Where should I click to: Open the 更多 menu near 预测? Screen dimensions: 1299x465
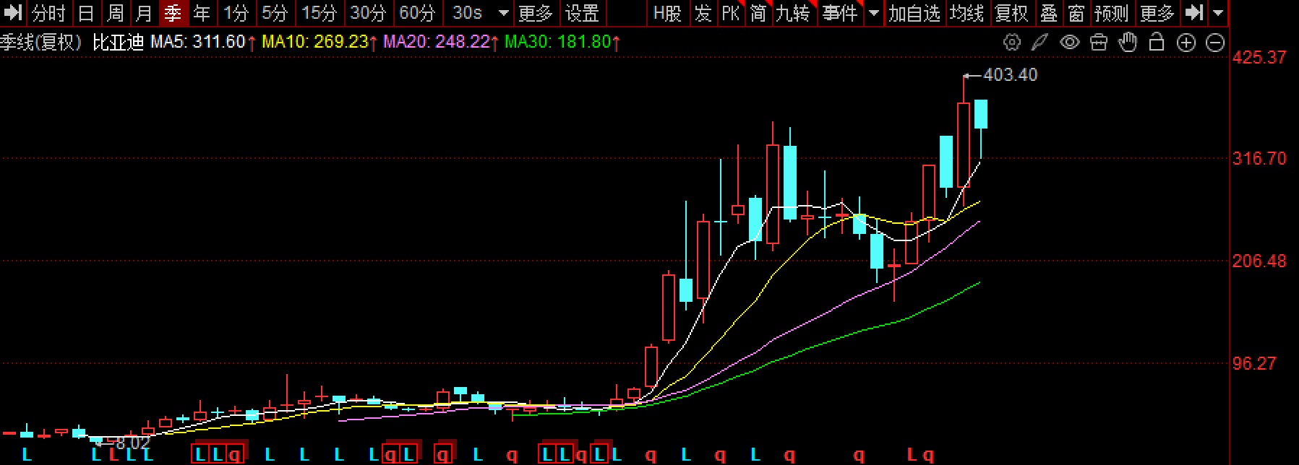[x=1157, y=13]
